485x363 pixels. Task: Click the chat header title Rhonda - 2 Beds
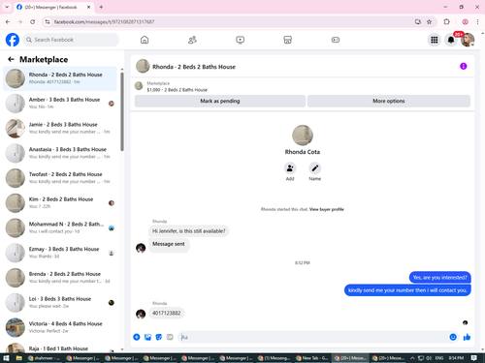(194, 67)
